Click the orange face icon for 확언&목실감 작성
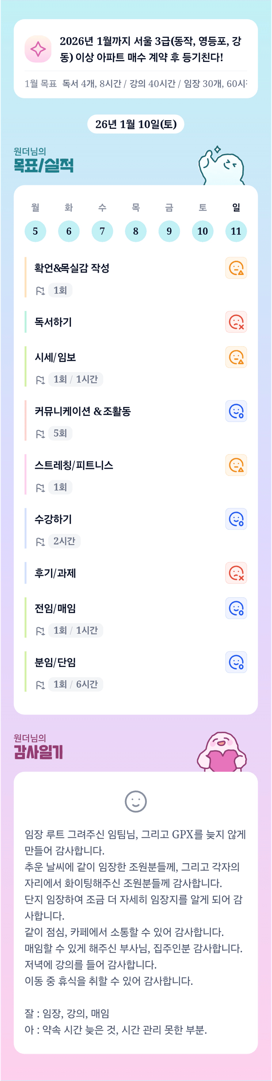This screenshot has width=272, height=1081. tap(236, 268)
